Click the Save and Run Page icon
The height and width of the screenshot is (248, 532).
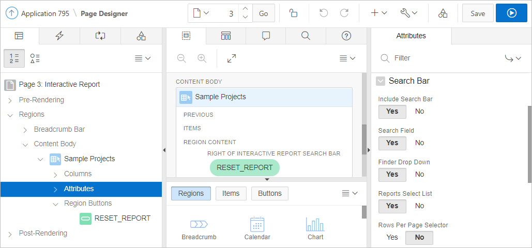tap(511, 13)
